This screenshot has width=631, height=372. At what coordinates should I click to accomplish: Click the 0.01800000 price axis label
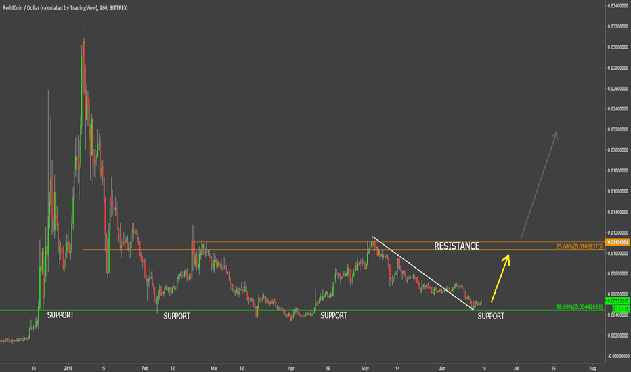coord(617,170)
